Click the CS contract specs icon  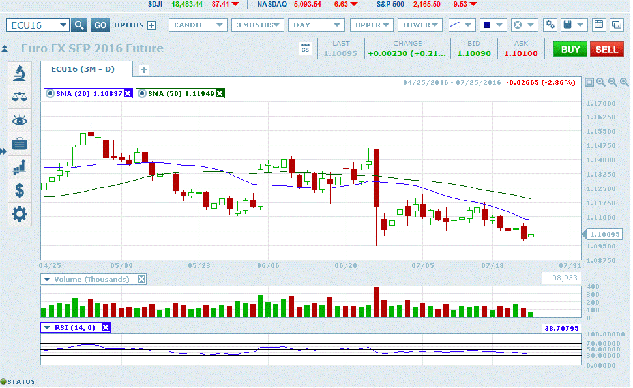pyautogui.click(x=305, y=49)
